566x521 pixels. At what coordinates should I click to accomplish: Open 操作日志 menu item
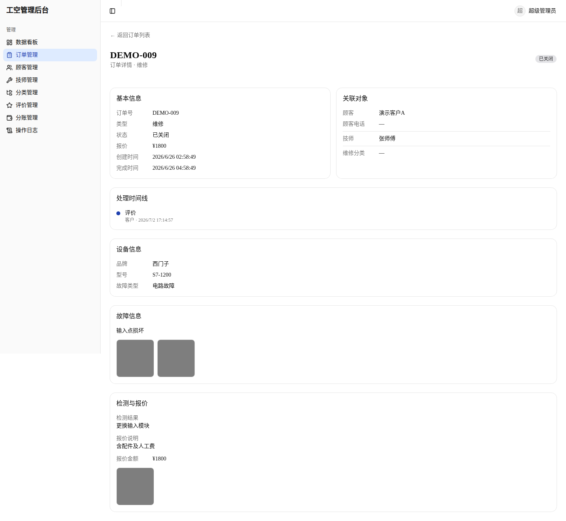click(50, 130)
